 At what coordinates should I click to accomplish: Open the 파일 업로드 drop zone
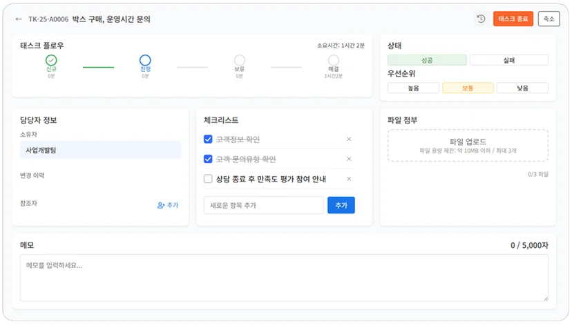click(468, 146)
